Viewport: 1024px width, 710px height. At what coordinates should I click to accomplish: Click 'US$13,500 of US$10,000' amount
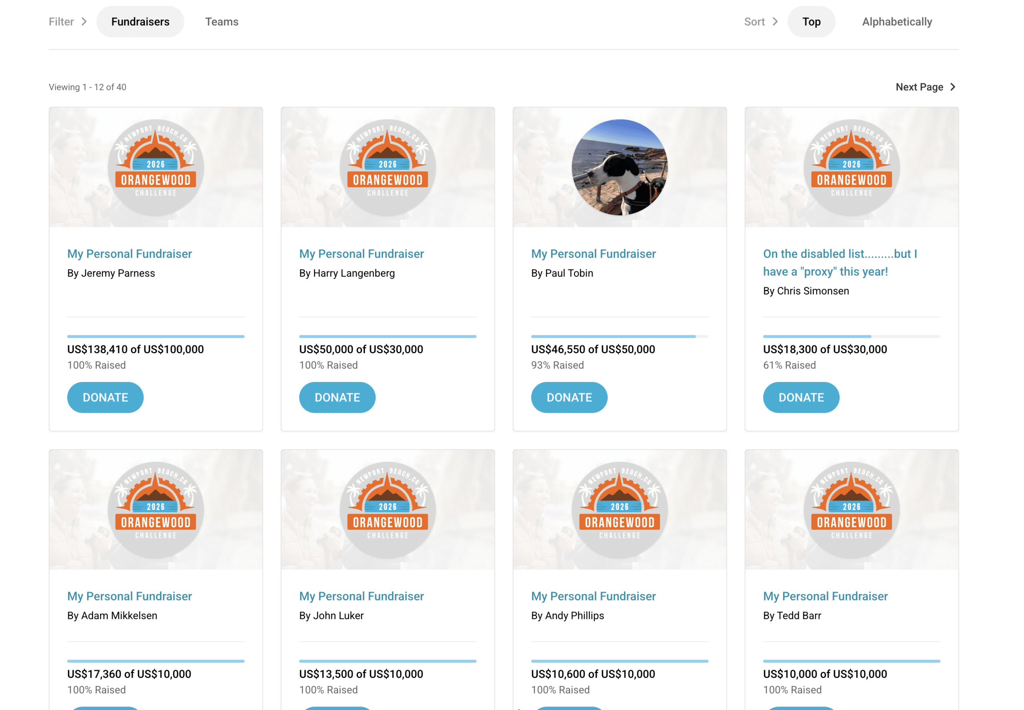coord(361,674)
